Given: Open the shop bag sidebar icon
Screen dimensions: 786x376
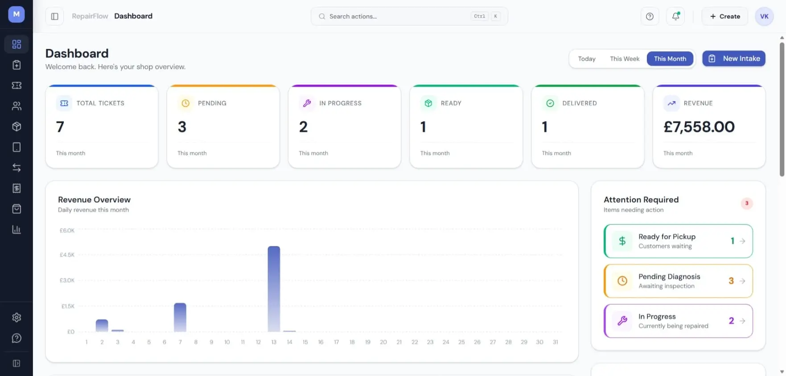Looking at the screenshot, I should click(x=16, y=208).
